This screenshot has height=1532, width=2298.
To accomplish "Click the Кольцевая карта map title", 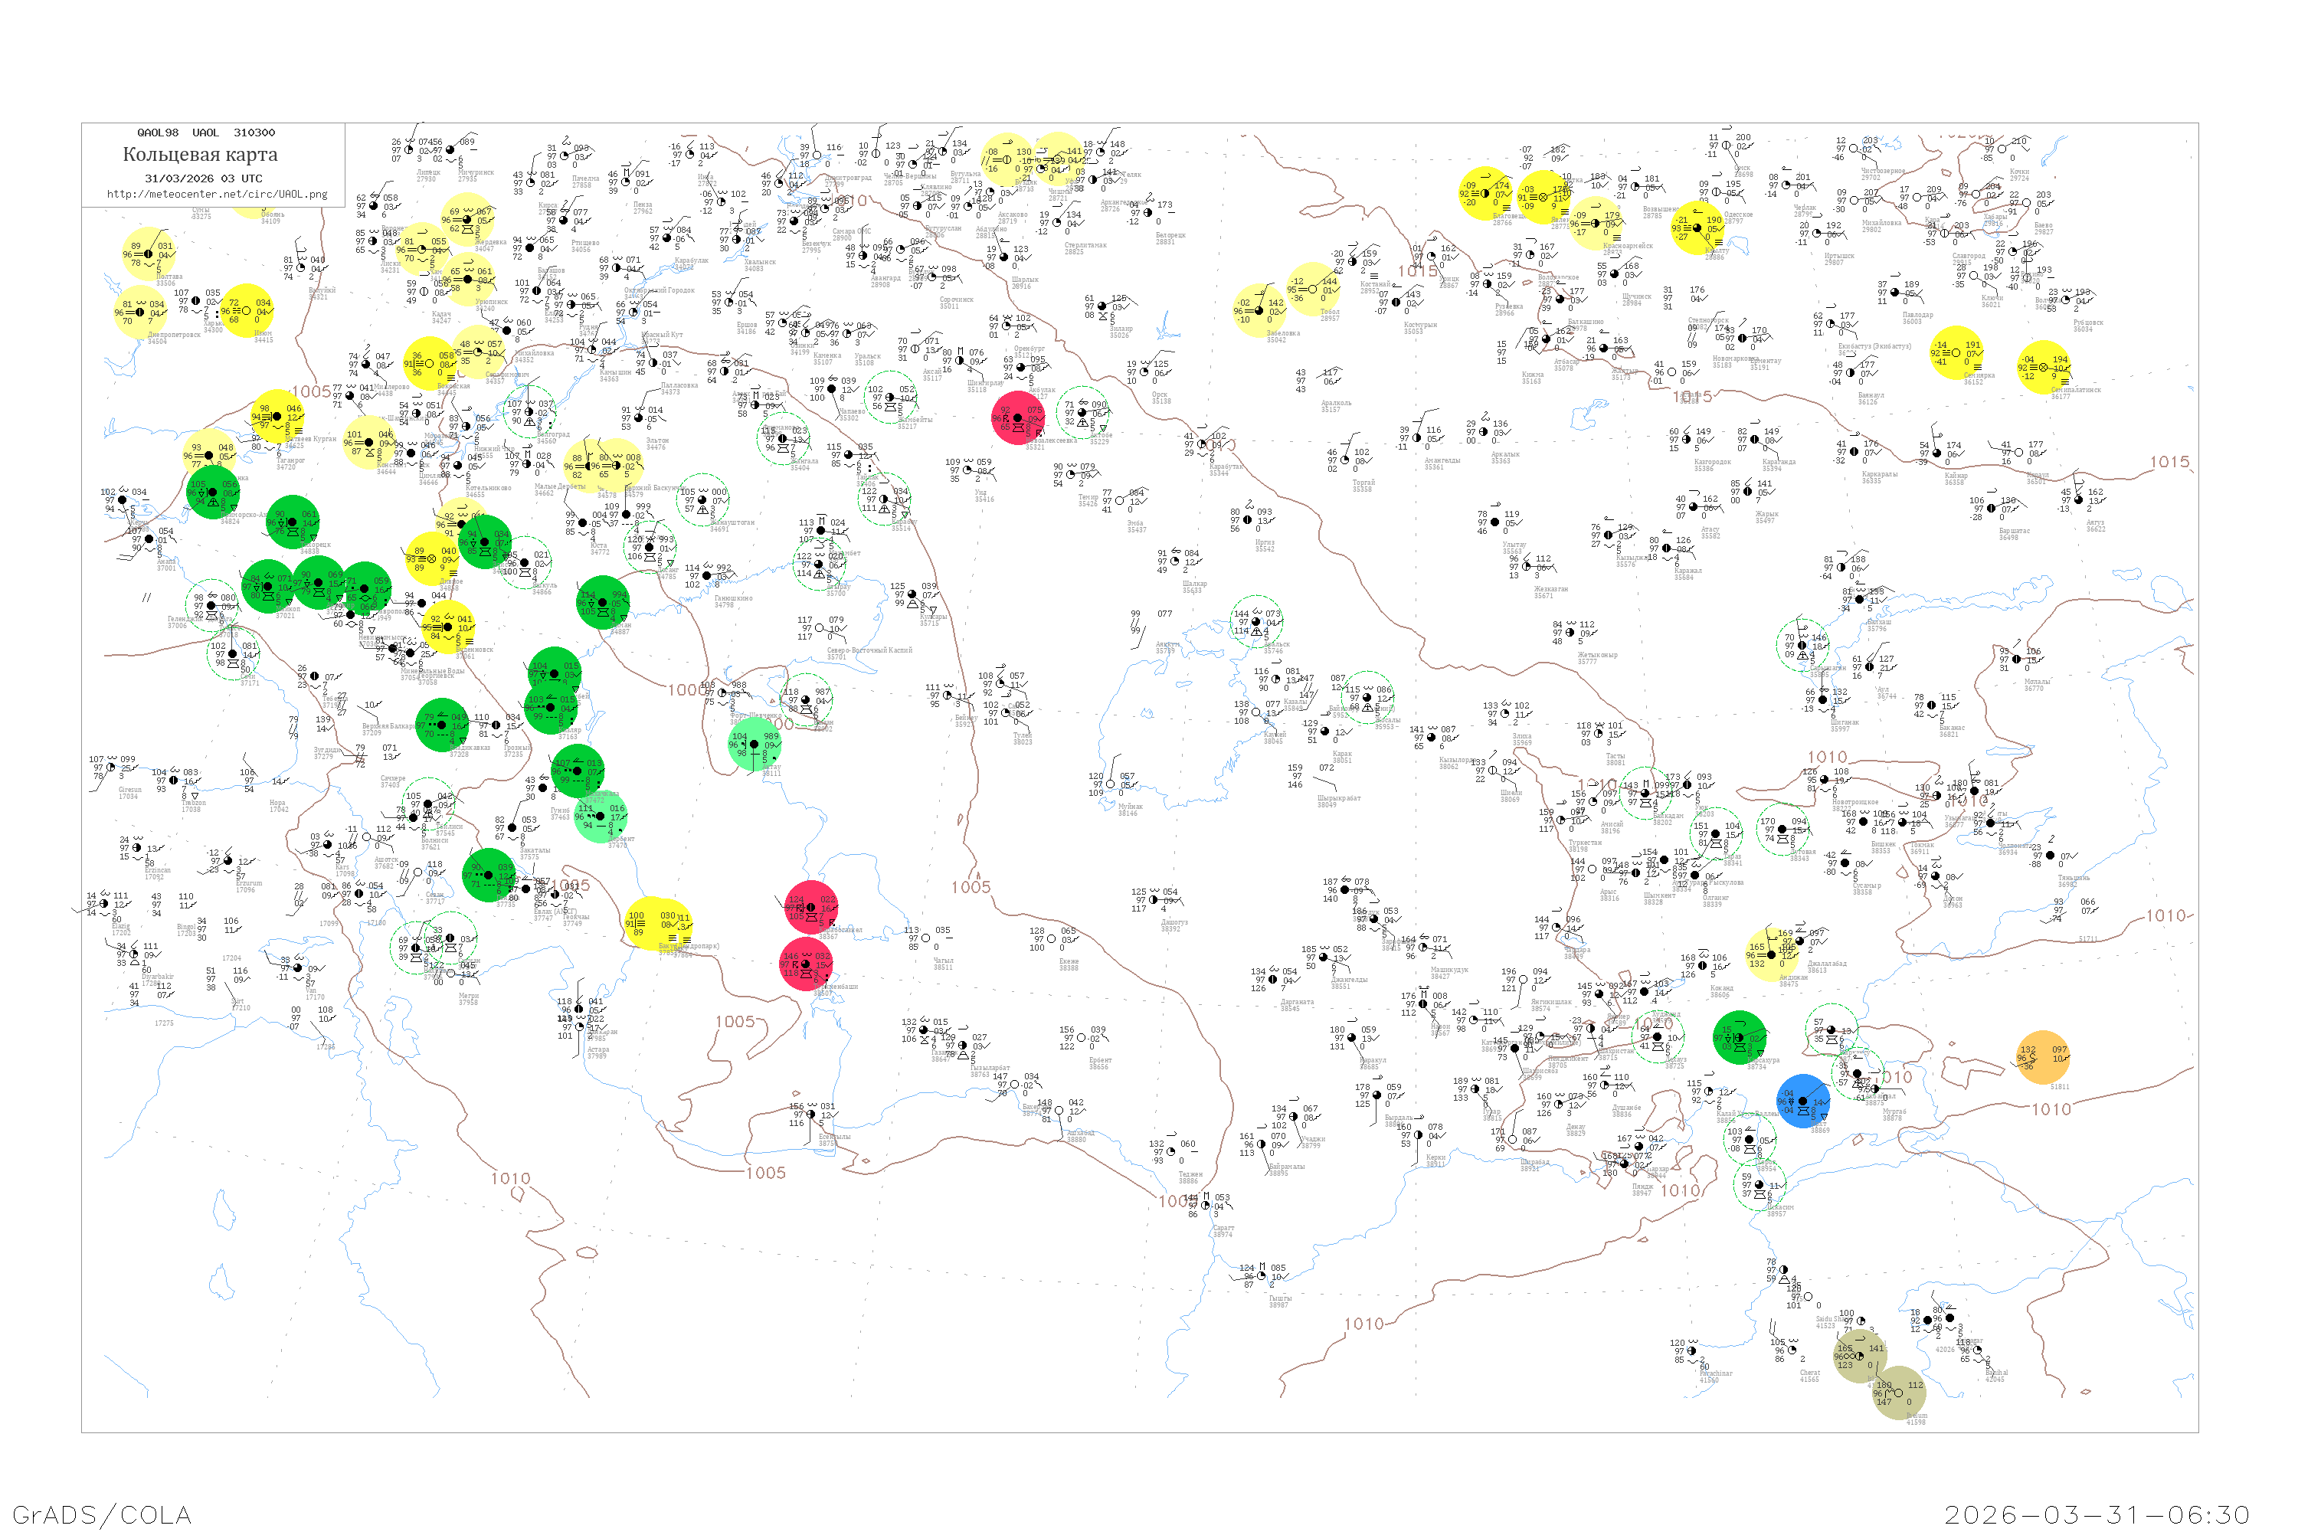I will [x=200, y=155].
